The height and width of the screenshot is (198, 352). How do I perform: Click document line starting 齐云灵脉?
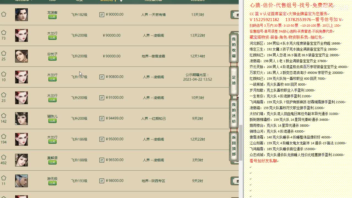[298, 67]
